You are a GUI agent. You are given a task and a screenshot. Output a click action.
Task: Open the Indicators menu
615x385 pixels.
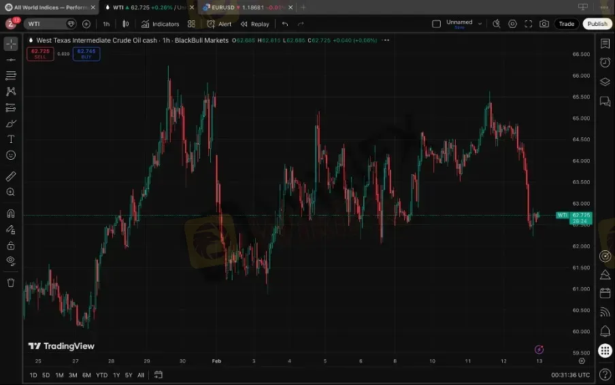click(161, 24)
